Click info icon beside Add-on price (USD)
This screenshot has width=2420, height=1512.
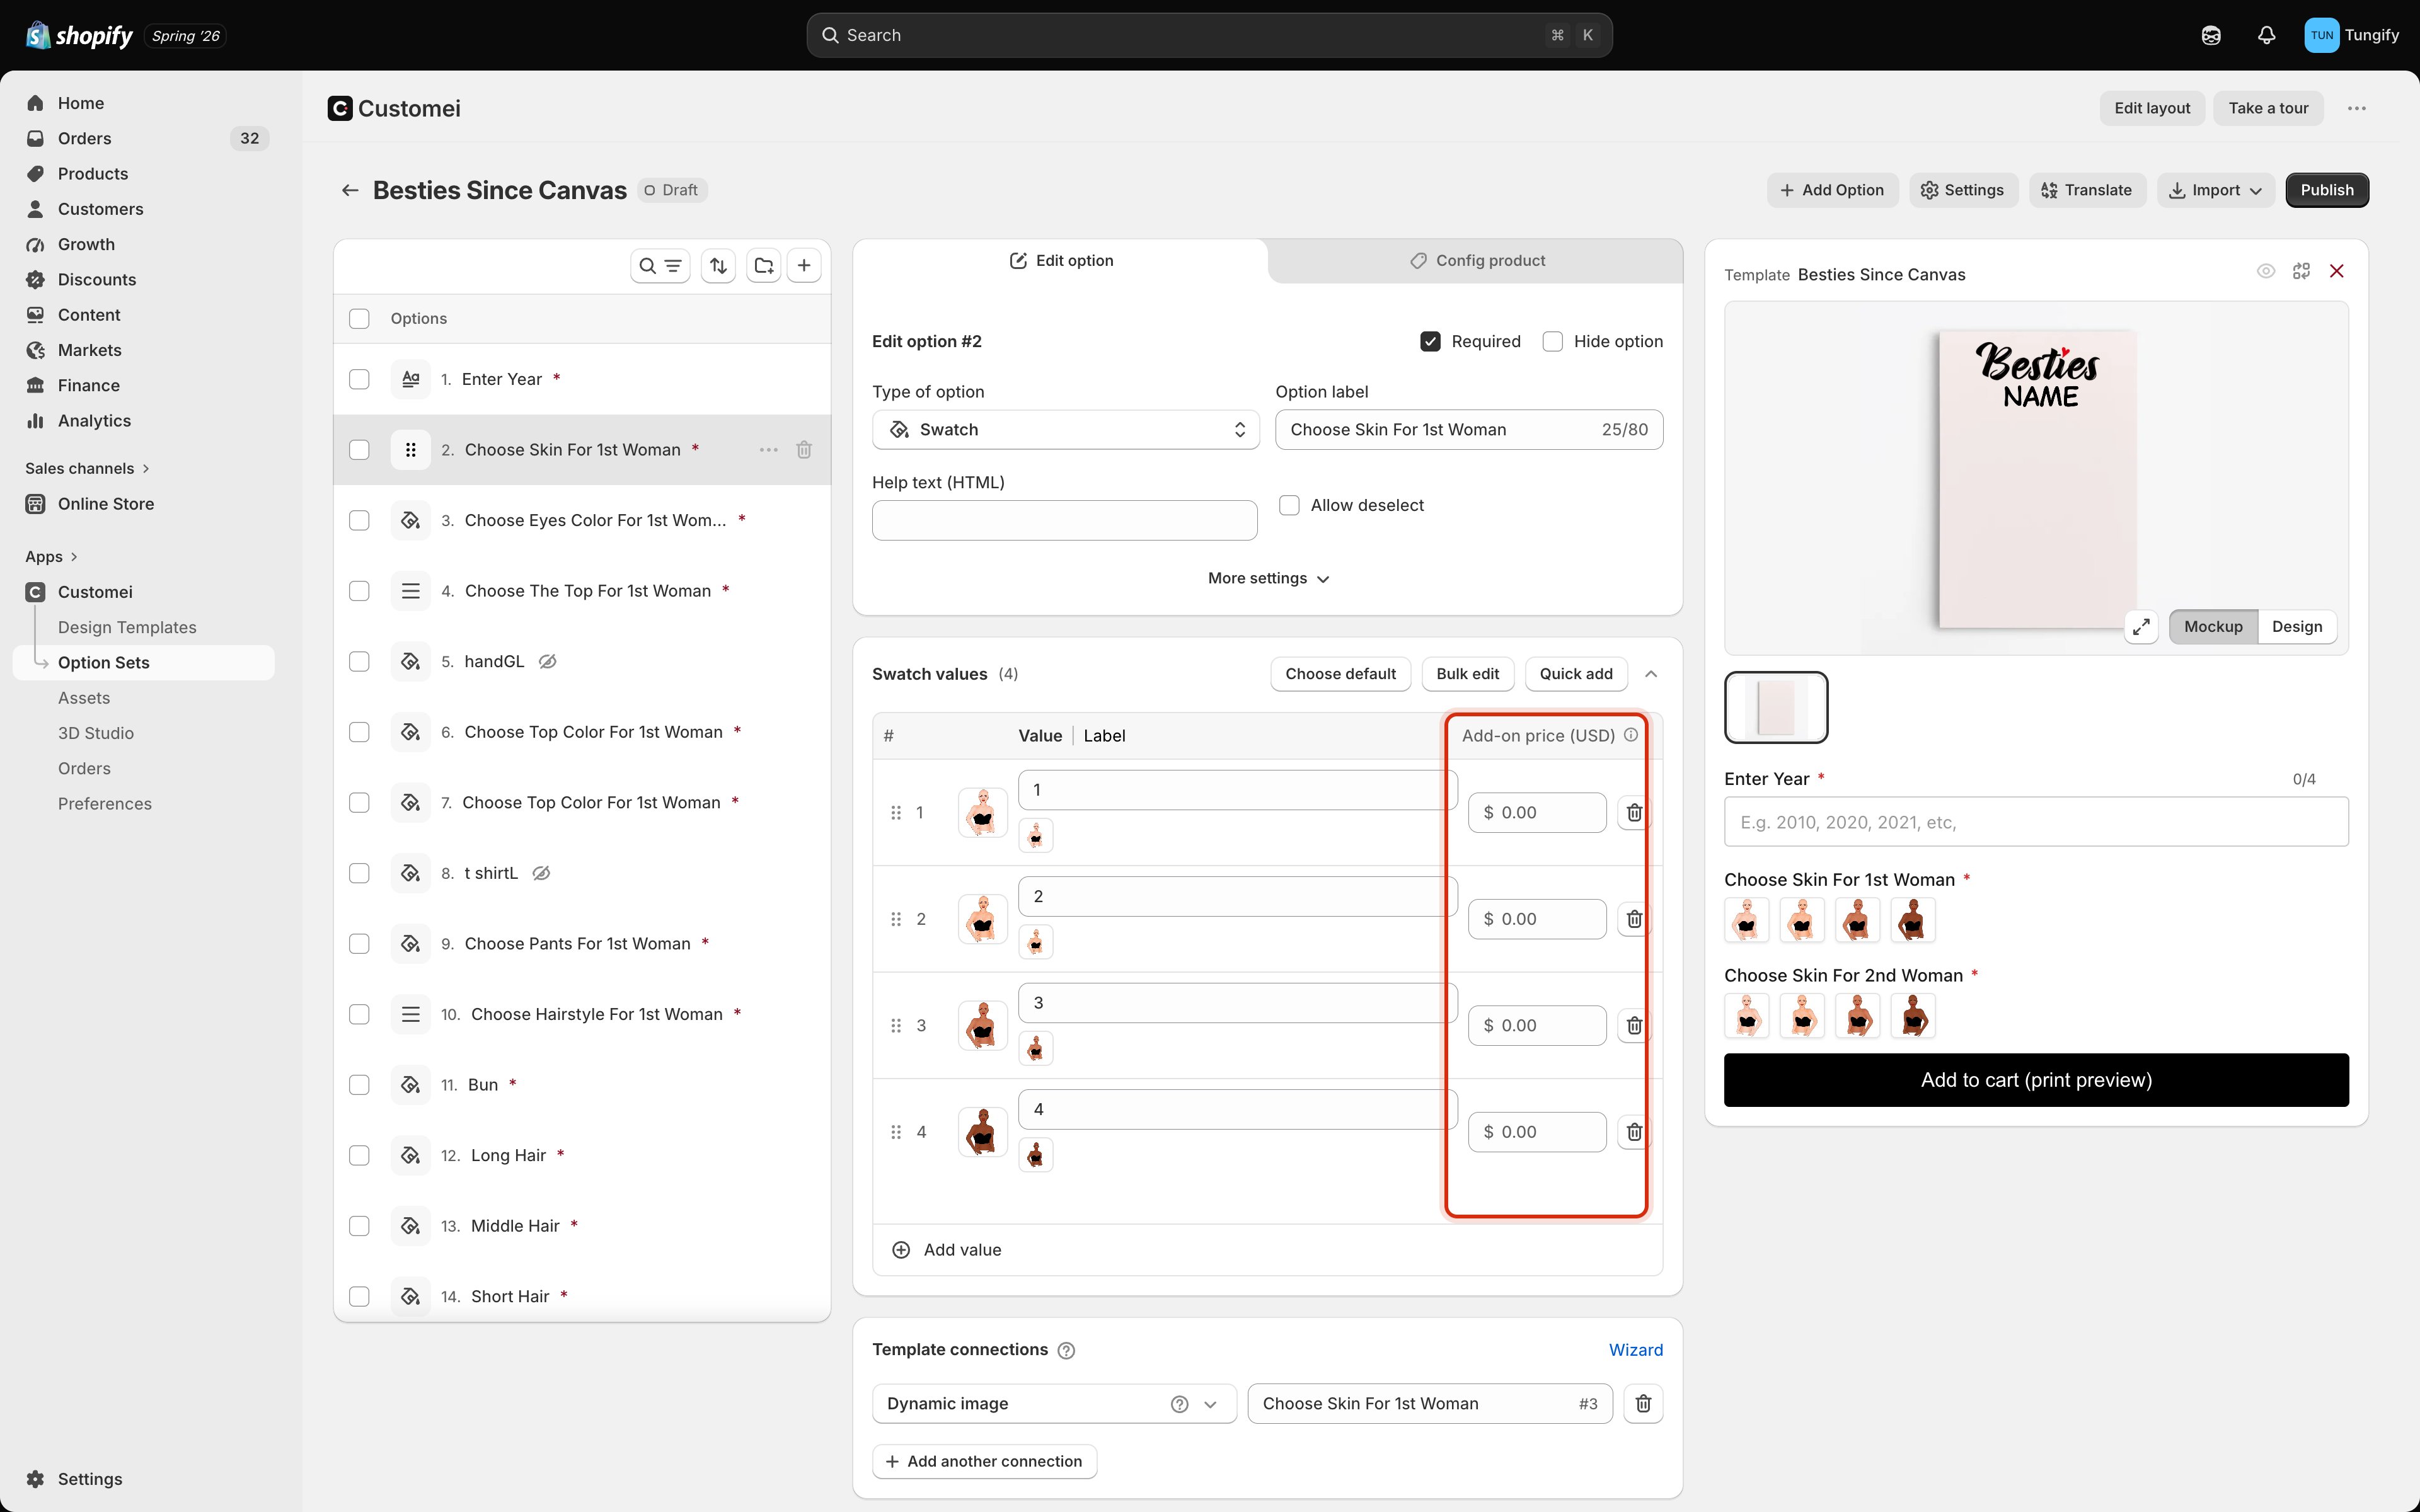tap(1631, 735)
